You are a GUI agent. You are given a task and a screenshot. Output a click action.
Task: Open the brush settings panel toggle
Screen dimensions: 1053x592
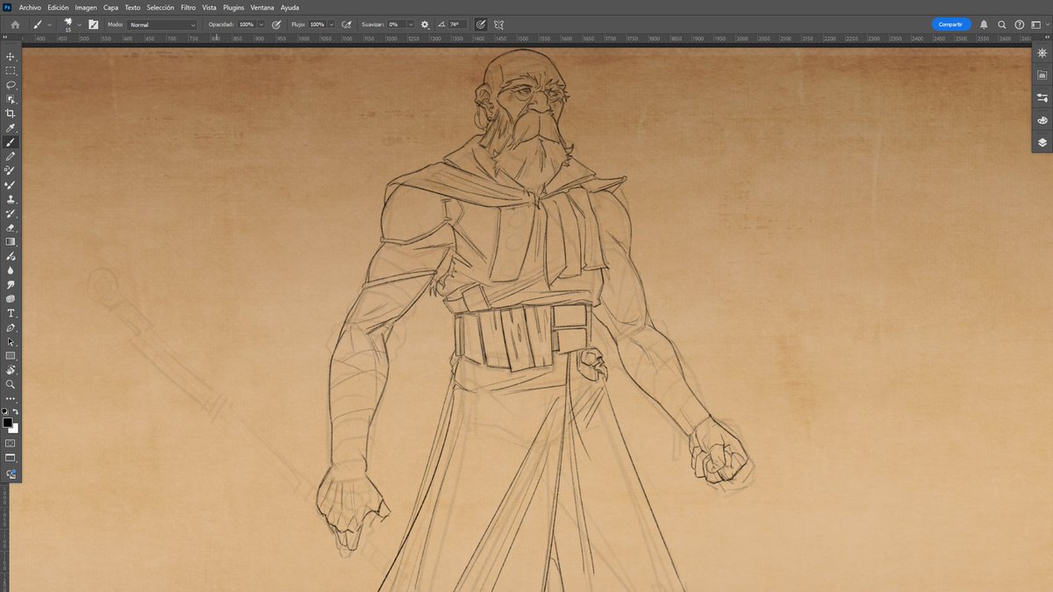(93, 25)
